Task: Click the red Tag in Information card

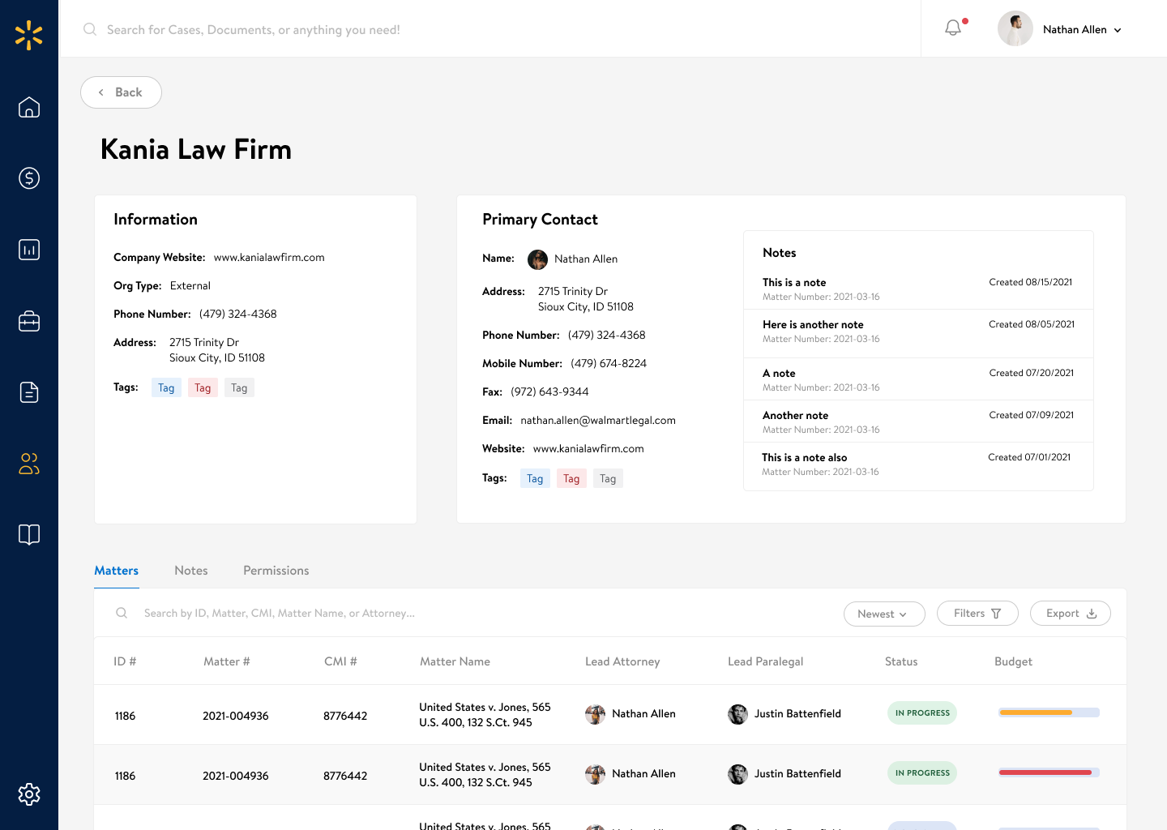Action: pyautogui.click(x=203, y=388)
